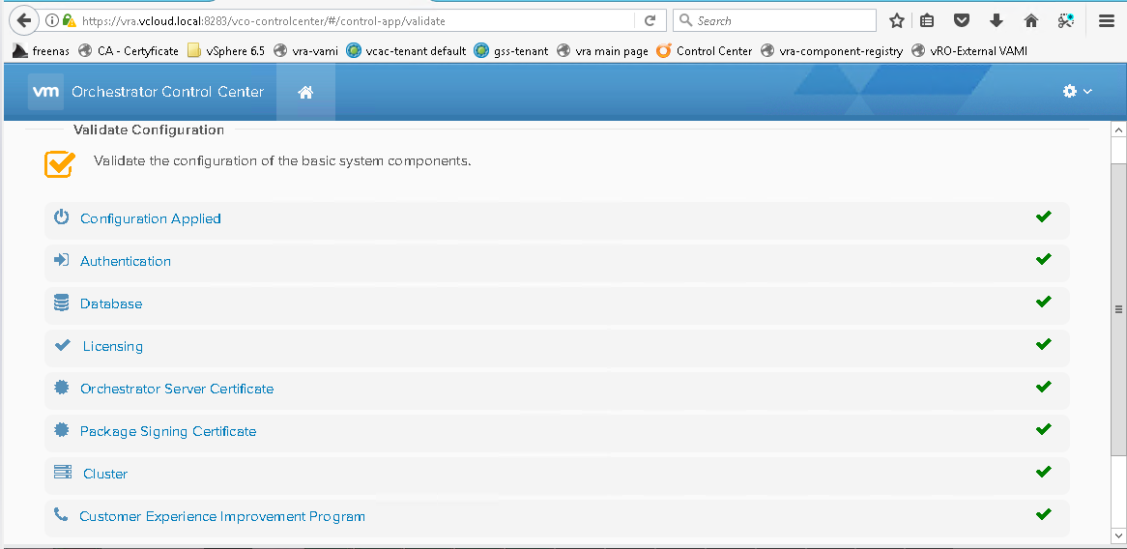Click the vm logo in header

[x=46, y=92]
